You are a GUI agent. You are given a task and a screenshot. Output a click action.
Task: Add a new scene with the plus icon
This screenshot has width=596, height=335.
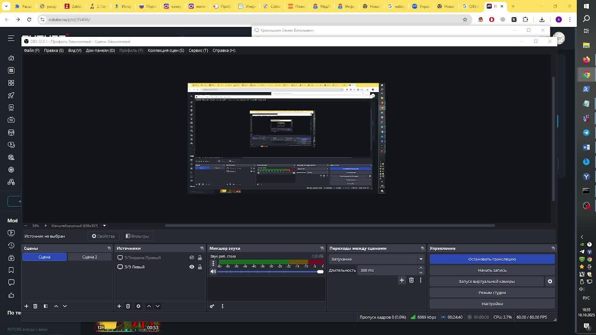click(27, 306)
